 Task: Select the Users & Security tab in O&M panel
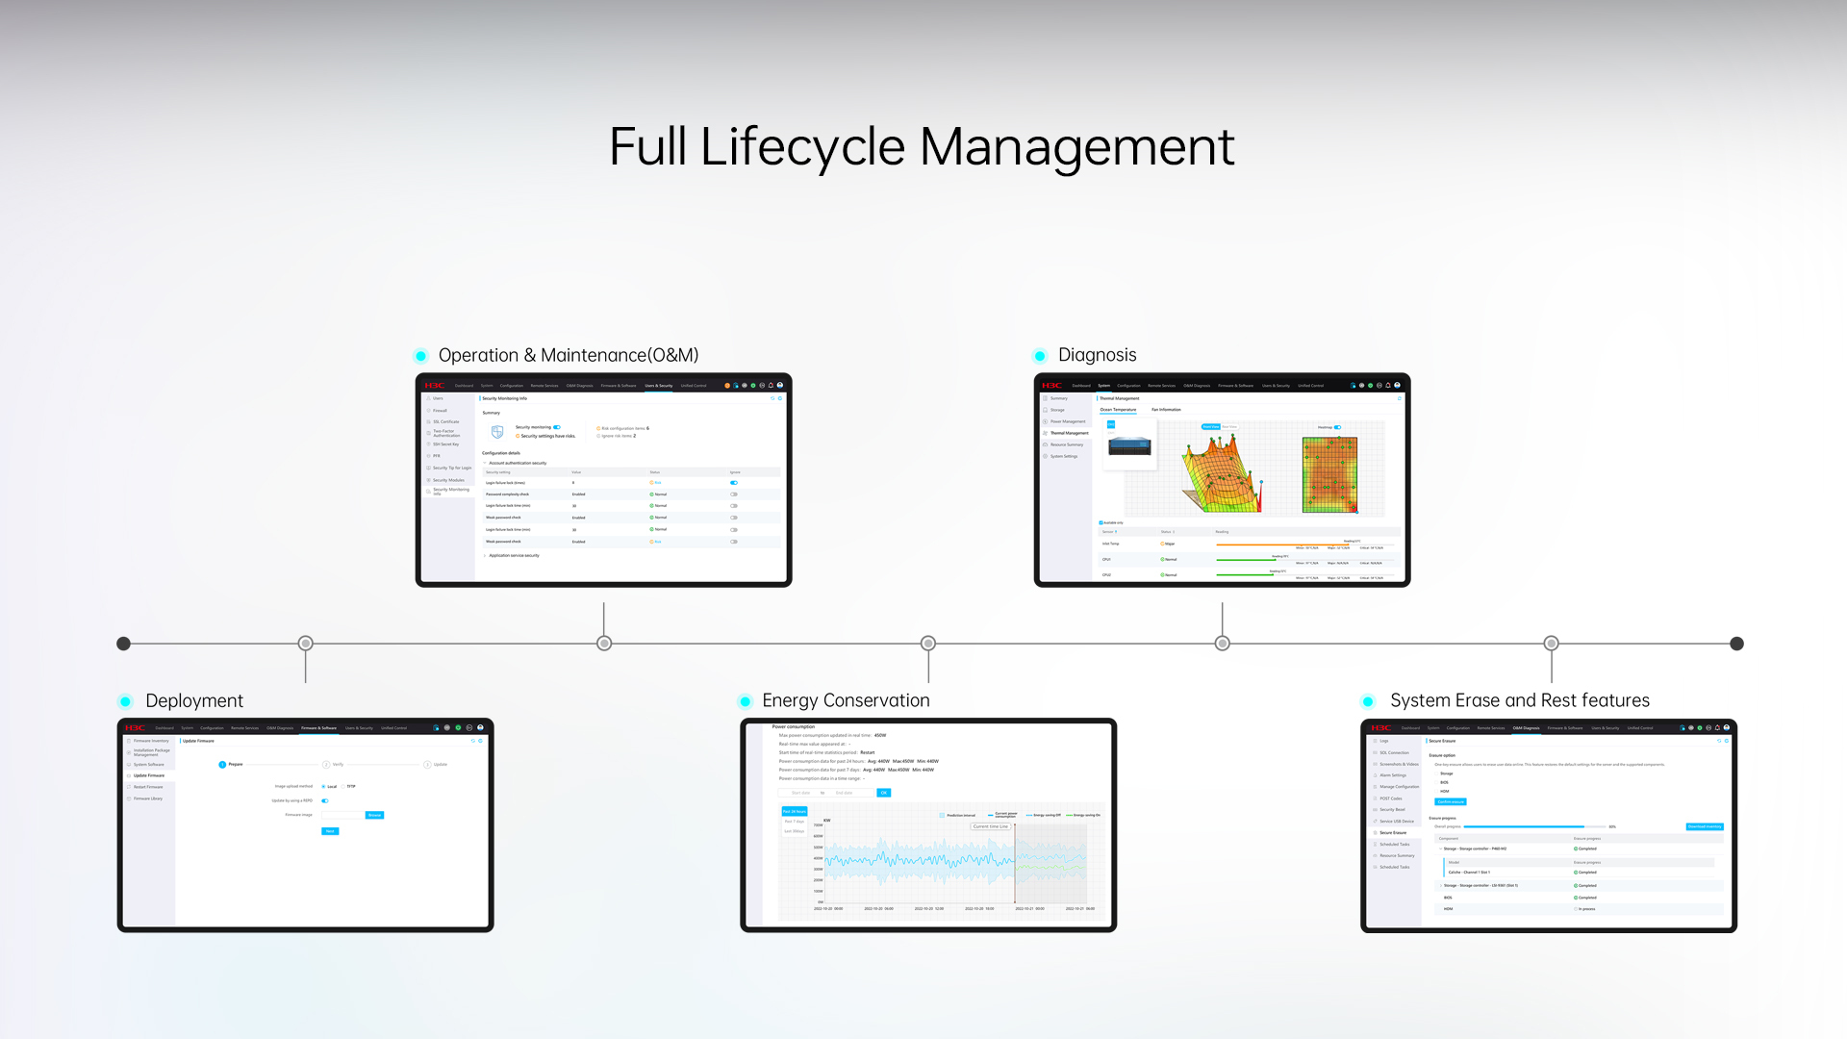click(x=664, y=385)
